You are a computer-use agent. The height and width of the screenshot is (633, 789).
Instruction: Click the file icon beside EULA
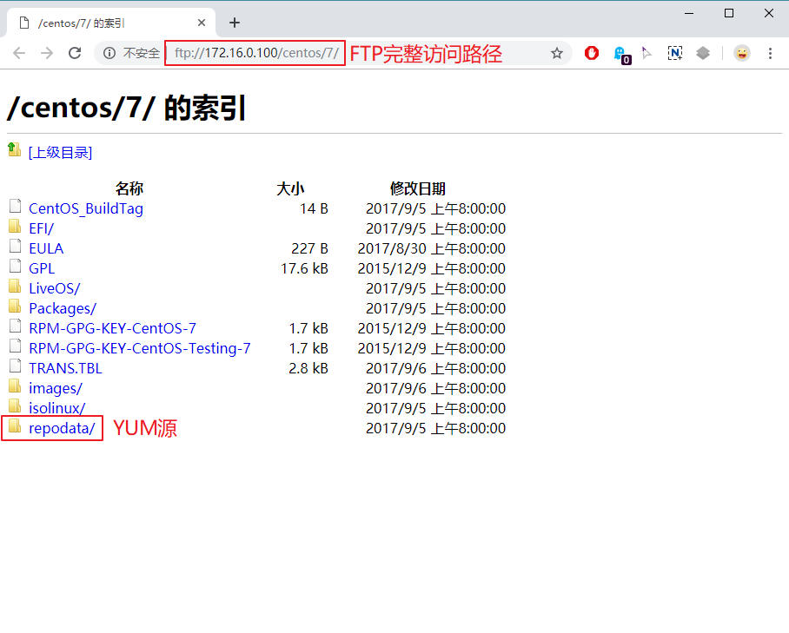15,247
